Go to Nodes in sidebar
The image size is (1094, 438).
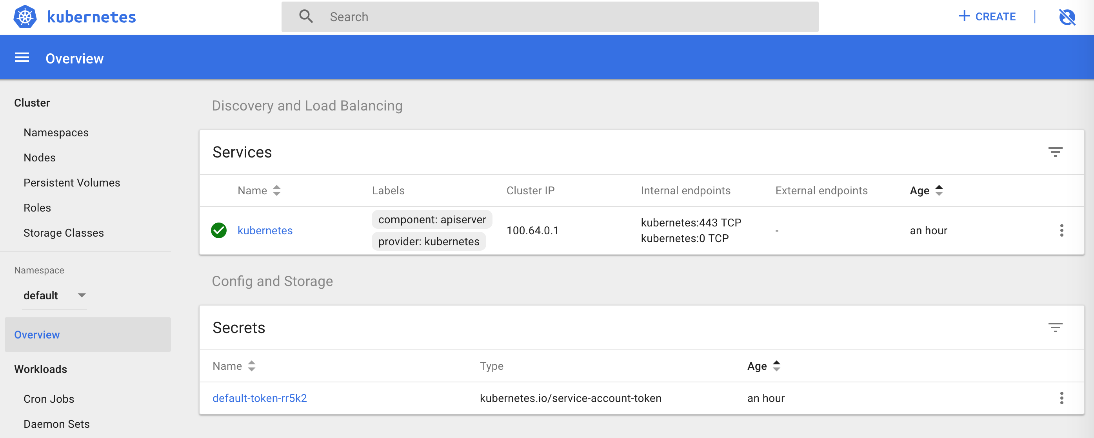click(x=40, y=158)
